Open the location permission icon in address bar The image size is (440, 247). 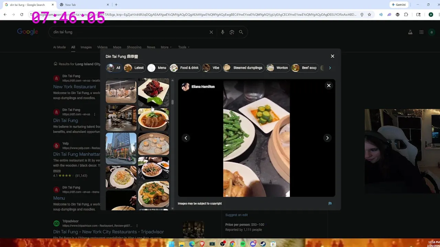point(362,14)
